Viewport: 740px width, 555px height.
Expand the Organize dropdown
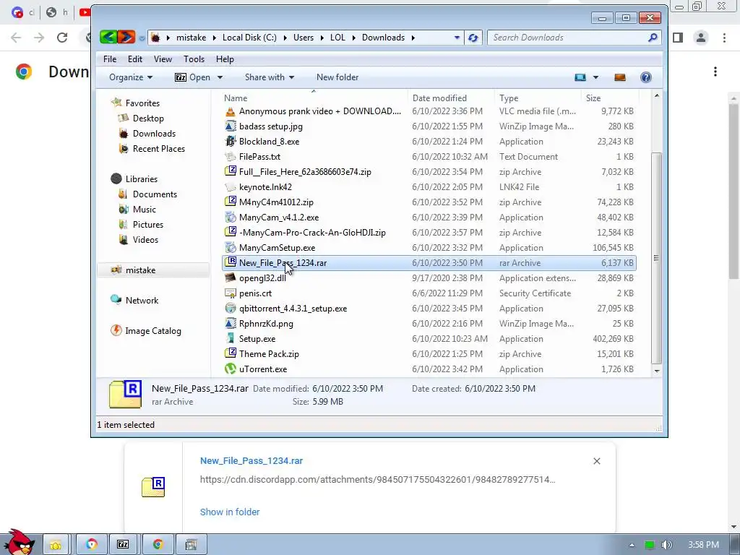coord(131,77)
